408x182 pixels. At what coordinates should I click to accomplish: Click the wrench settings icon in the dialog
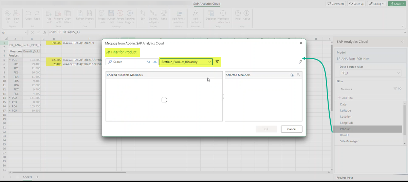coord(300,62)
